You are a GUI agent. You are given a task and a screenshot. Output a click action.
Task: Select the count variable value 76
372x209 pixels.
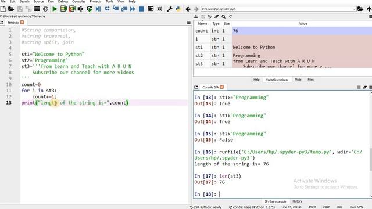click(302, 31)
